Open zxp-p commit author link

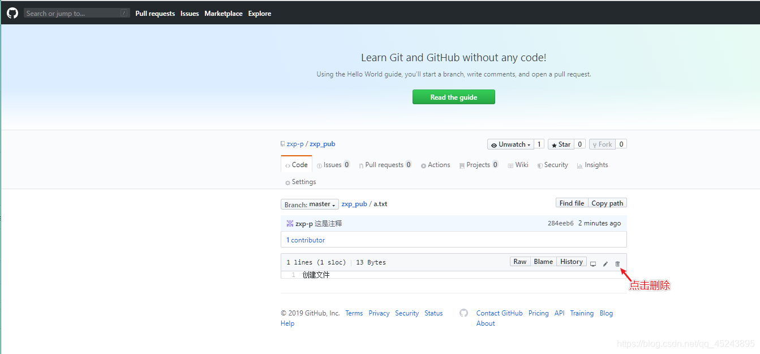304,223
